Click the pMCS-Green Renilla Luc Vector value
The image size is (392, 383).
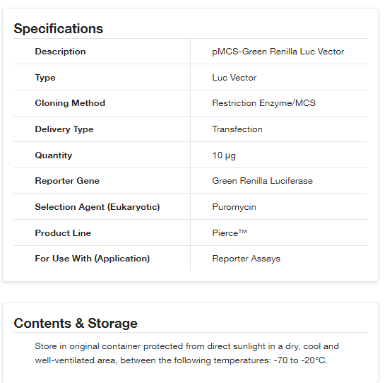[x=278, y=52]
